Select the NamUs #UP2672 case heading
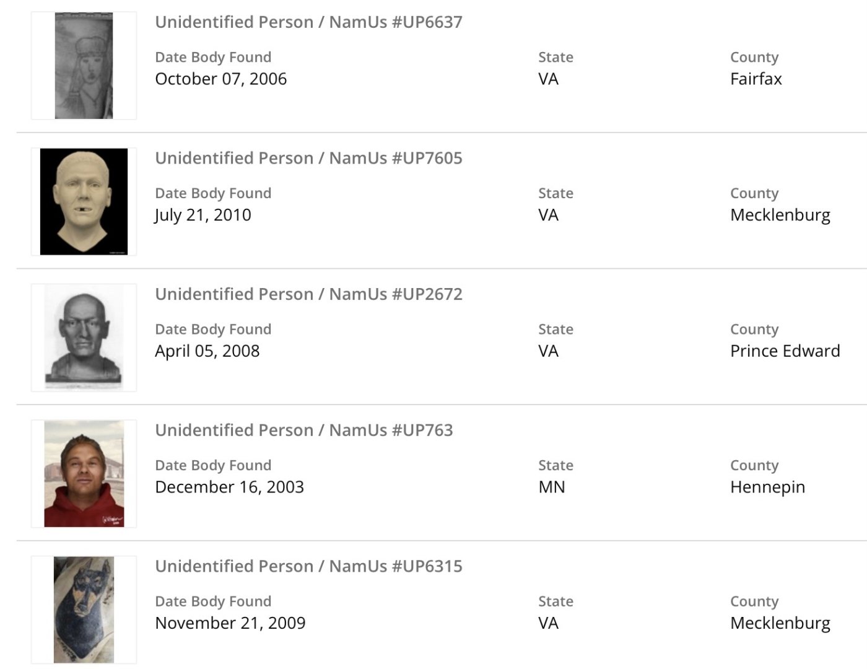The width and height of the screenshot is (867, 669). (x=308, y=294)
